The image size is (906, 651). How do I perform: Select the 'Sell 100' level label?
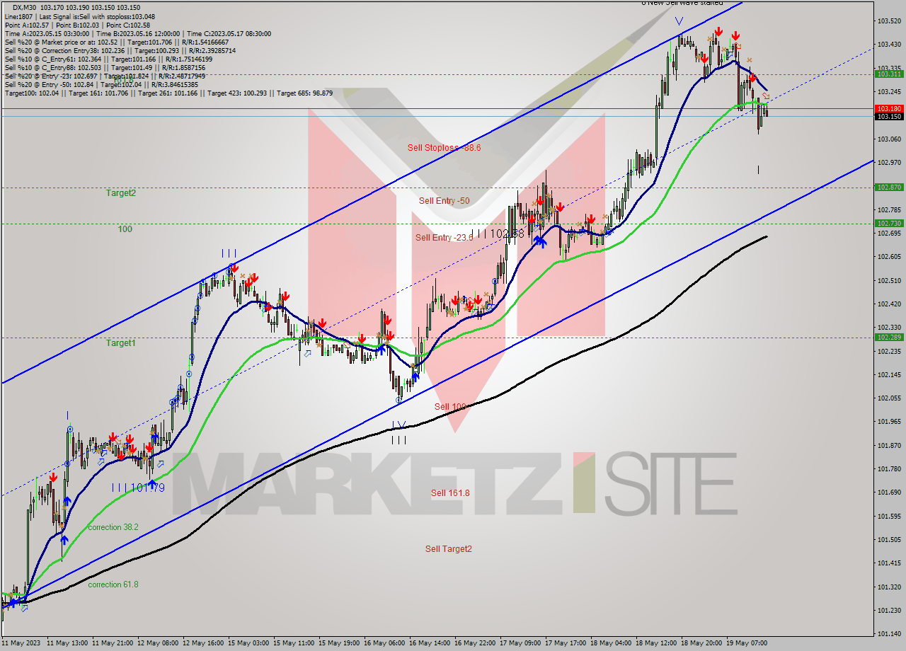(x=450, y=407)
